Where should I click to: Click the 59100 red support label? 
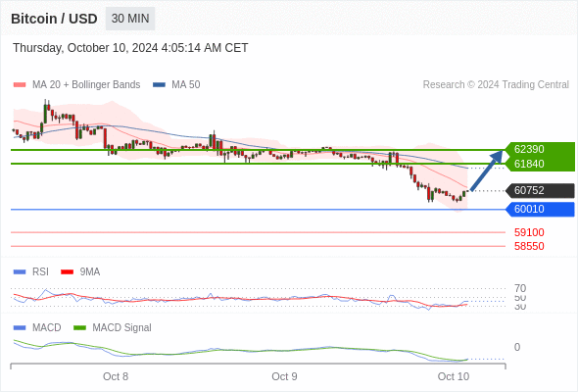(529, 232)
